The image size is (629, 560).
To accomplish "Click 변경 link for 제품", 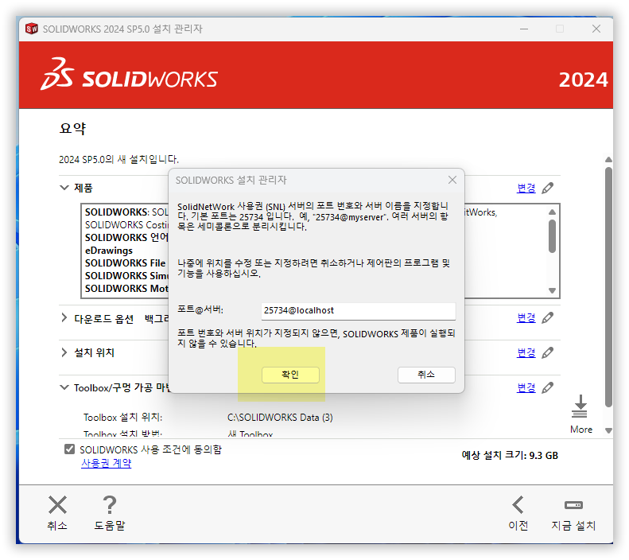I will [x=526, y=188].
